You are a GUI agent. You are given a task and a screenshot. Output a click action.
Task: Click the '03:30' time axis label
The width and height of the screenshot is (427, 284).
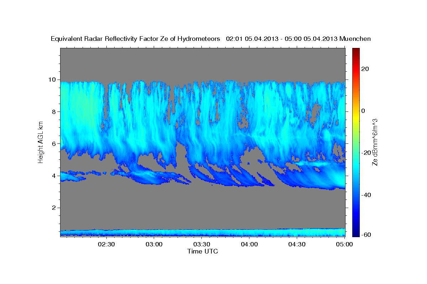[x=202, y=244]
